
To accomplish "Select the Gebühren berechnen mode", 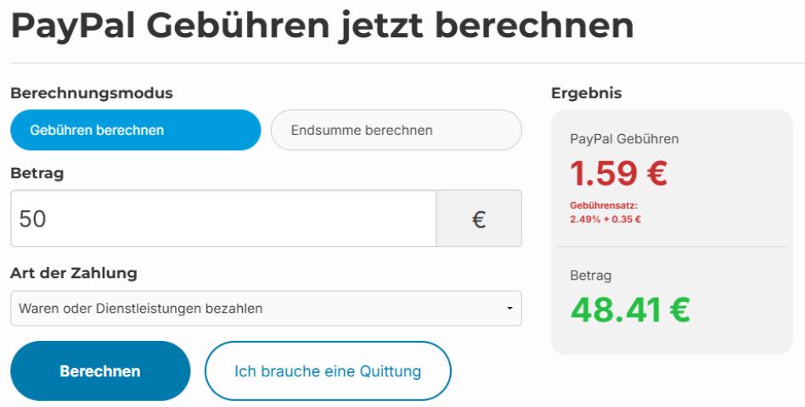I will click(x=135, y=131).
